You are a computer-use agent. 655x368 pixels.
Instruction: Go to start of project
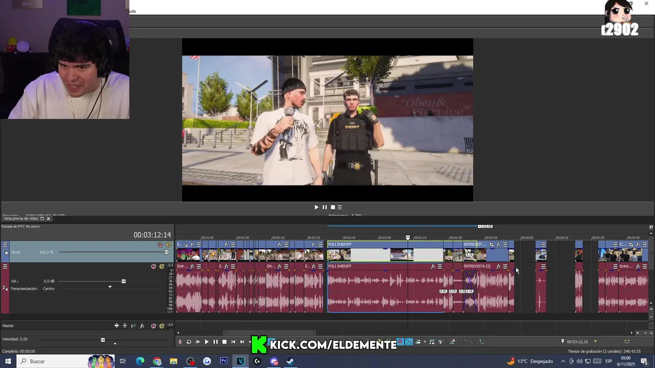click(233, 342)
